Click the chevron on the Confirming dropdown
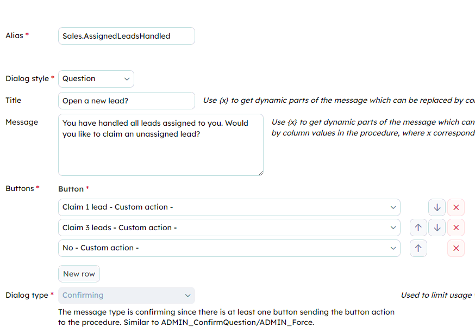Screen dimensions: 475x332 pyautogui.click(x=188, y=296)
